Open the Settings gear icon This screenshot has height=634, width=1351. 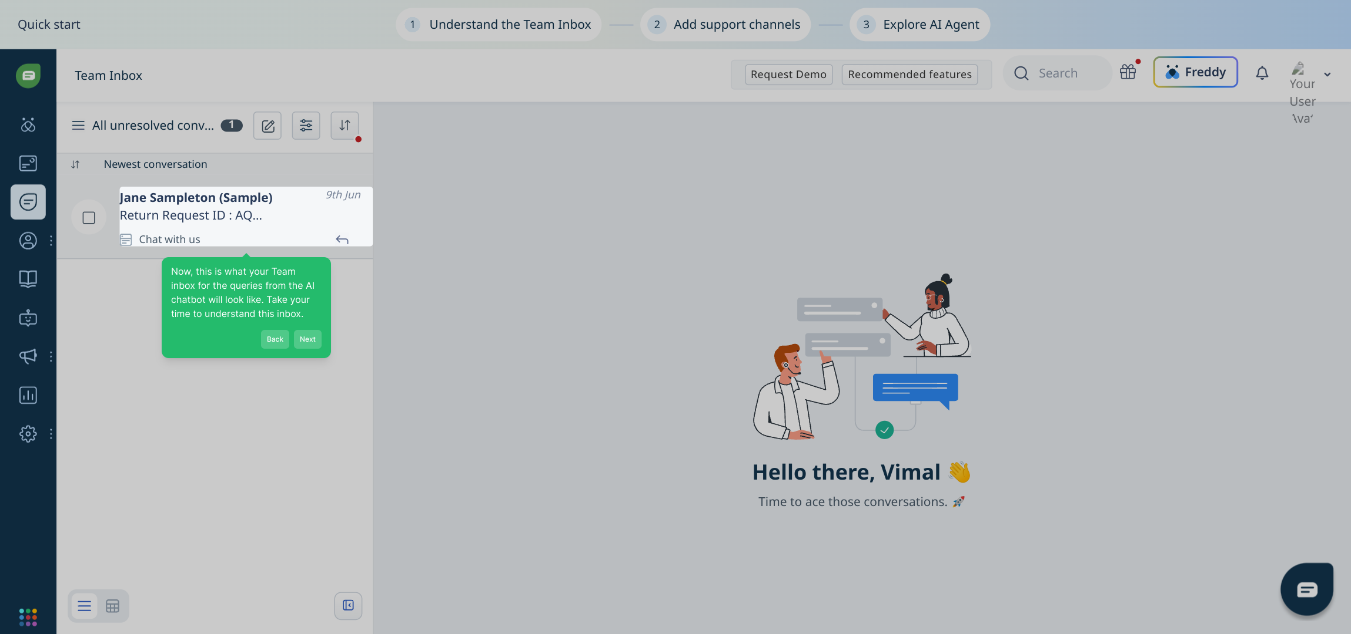tap(28, 434)
